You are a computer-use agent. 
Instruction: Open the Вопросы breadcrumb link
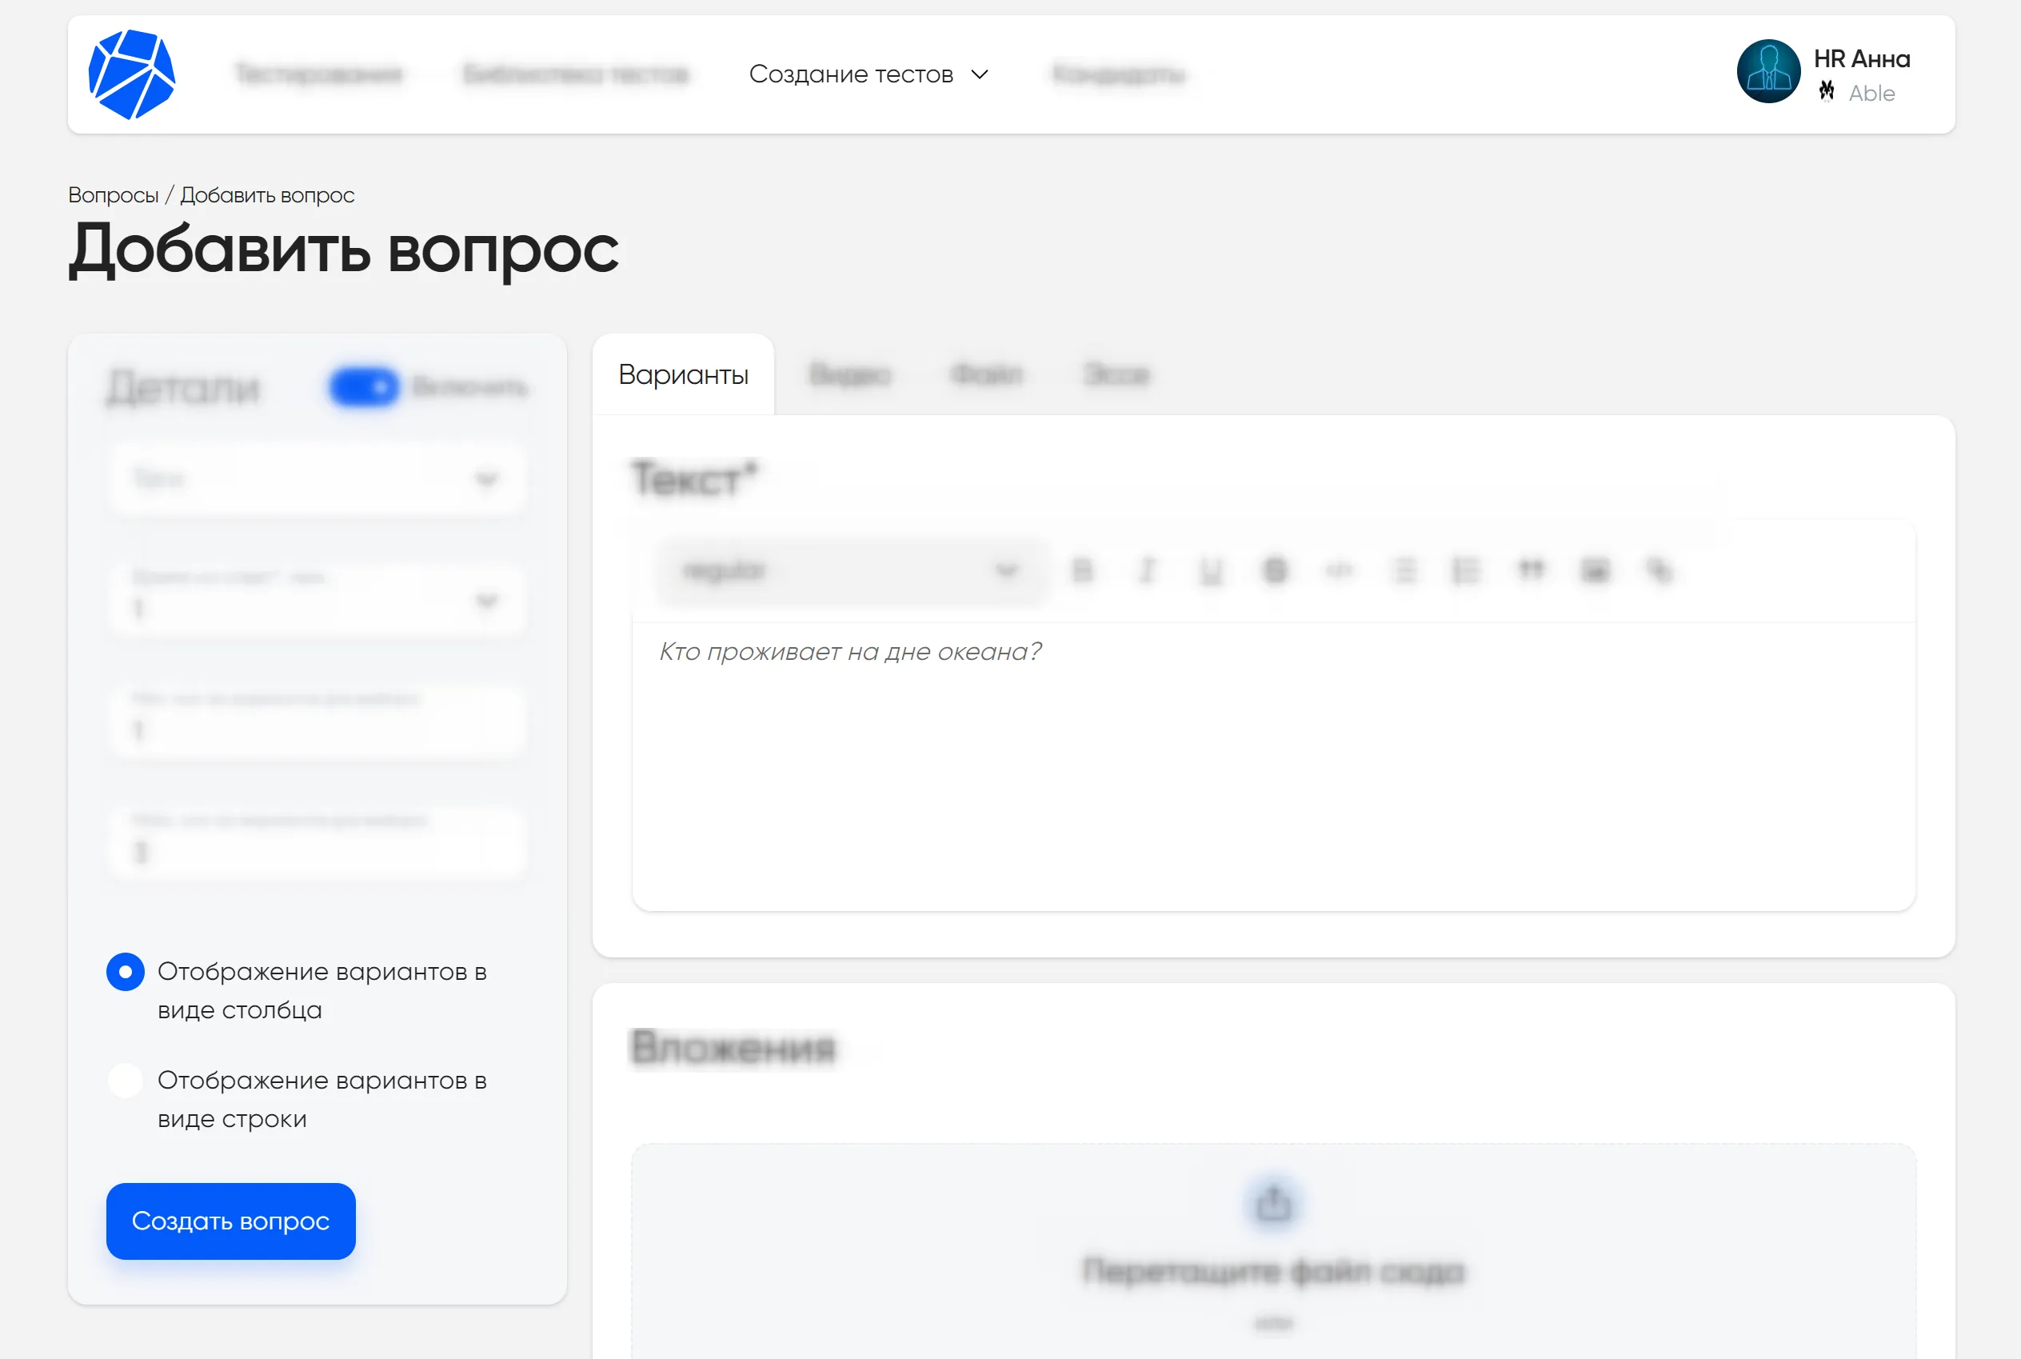coord(114,194)
